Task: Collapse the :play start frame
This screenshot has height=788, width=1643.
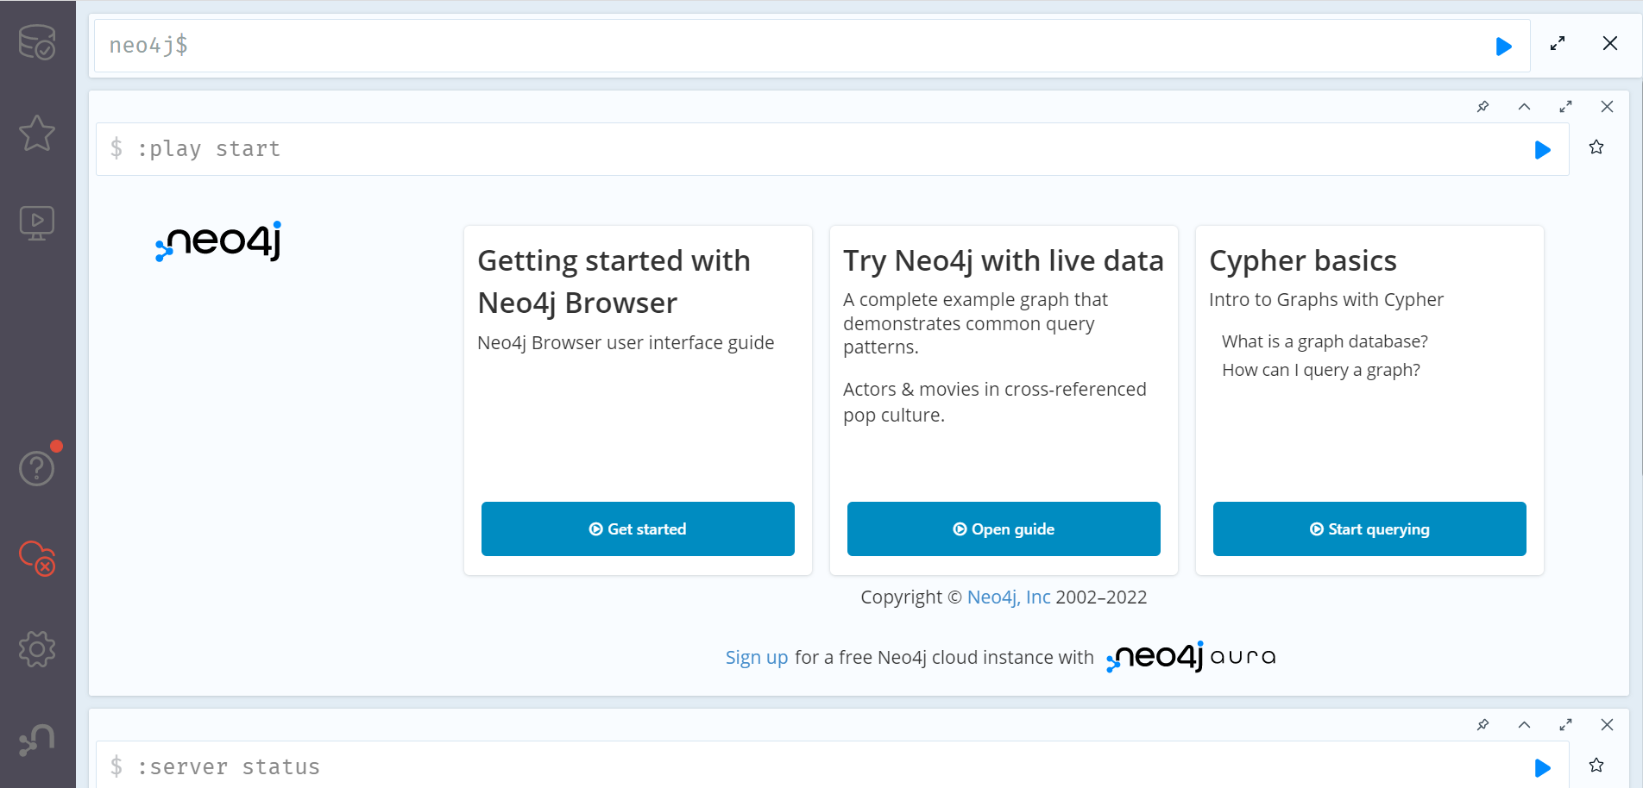Action: tap(1525, 107)
